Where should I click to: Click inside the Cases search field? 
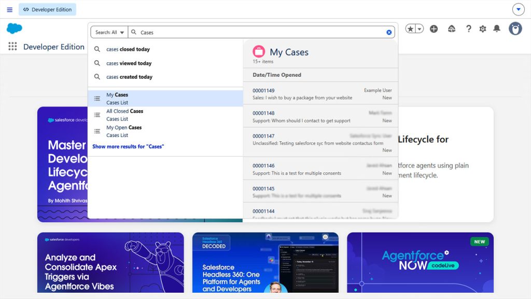pyautogui.click(x=261, y=32)
